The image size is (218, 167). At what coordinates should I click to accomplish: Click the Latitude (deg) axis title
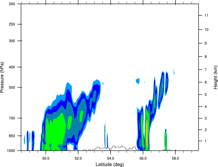coord(110,164)
